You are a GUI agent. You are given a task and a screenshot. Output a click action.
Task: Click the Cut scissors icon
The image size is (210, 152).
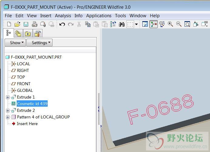[x=79, y=24]
